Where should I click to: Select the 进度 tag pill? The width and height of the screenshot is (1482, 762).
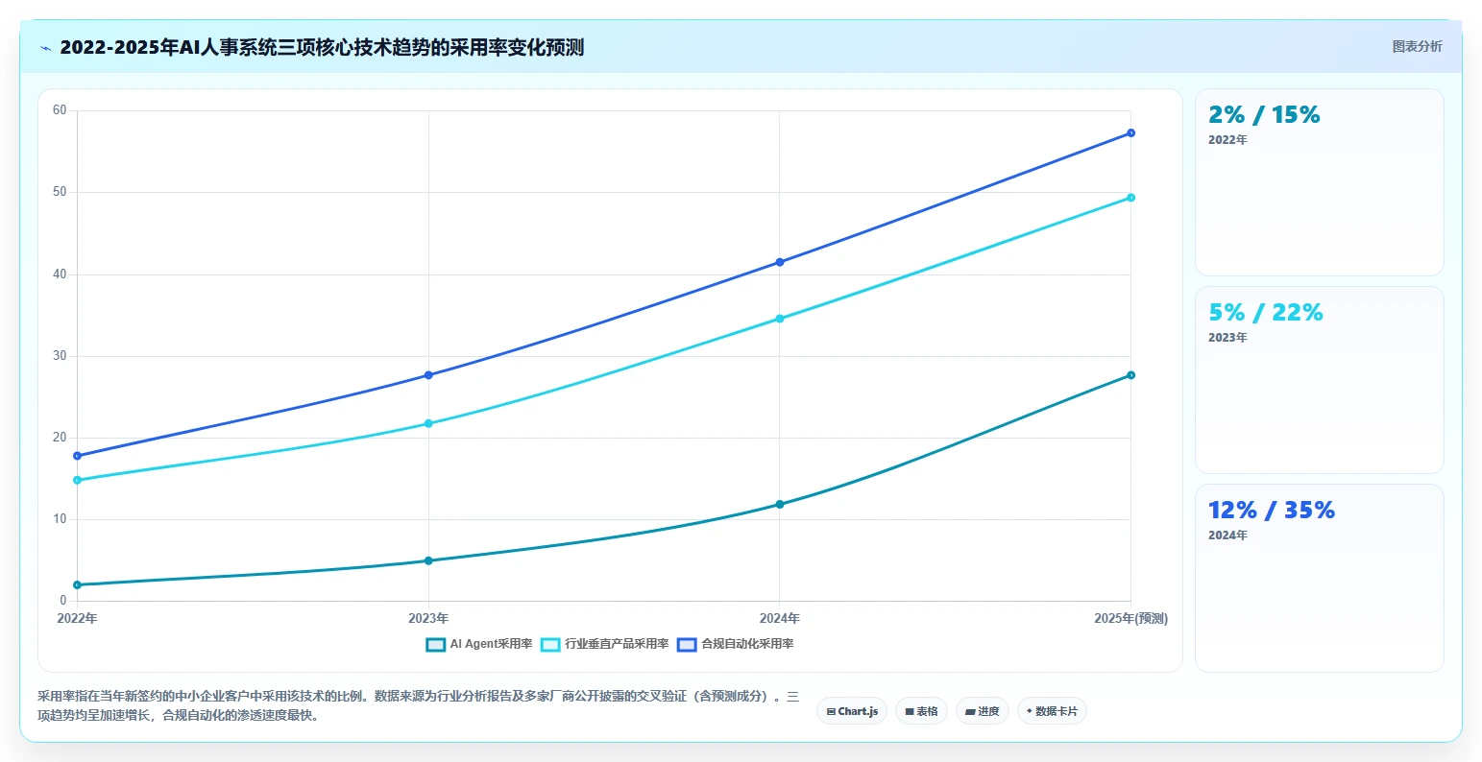tap(983, 711)
